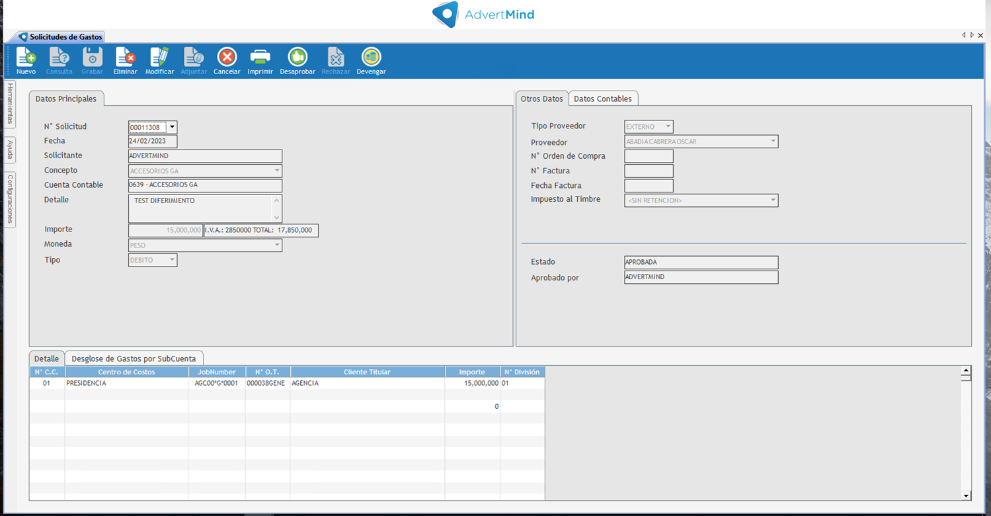
Task: Click the N° Factura field
Action: 649,171
